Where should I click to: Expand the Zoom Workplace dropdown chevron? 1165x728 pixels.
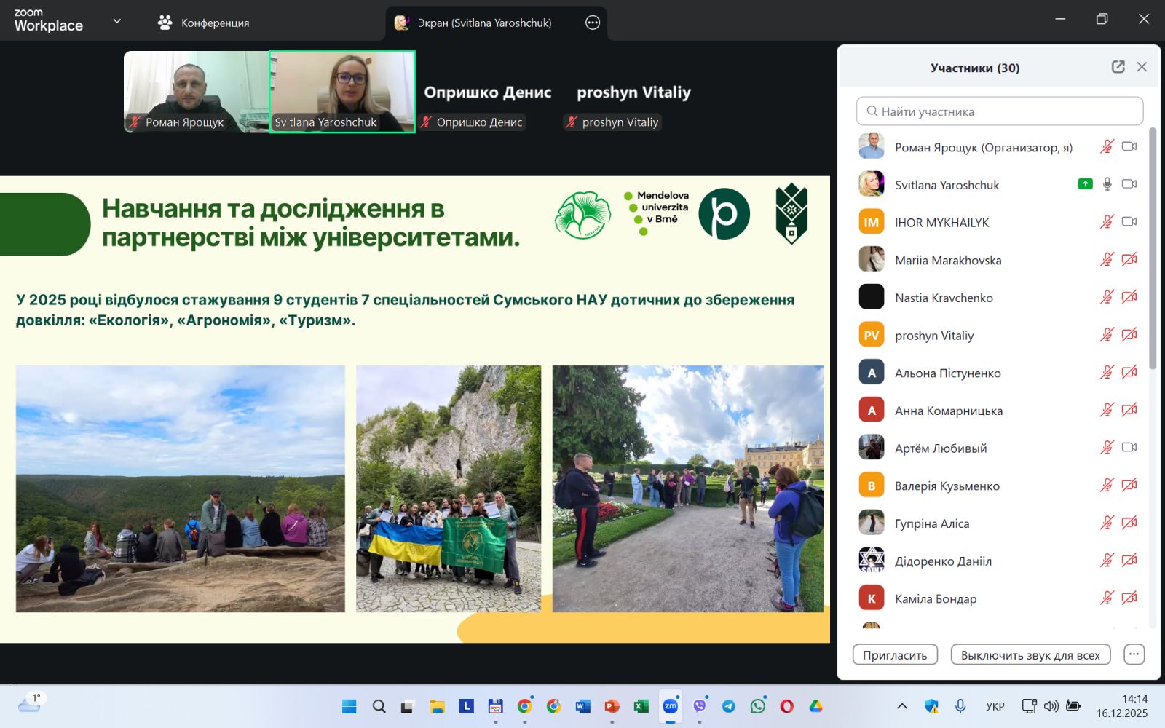pyautogui.click(x=116, y=21)
